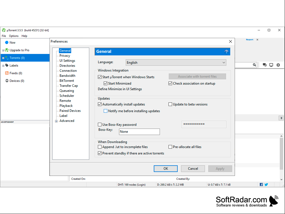Viewport: 285px width, 214px height.
Task: Expand the Labels sidebar node
Action: pos(3,66)
